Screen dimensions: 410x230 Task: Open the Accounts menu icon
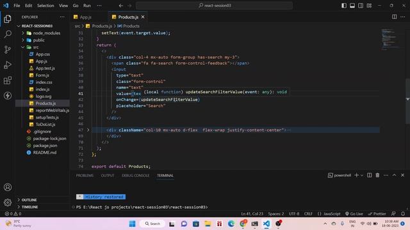click(x=8, y=187)
